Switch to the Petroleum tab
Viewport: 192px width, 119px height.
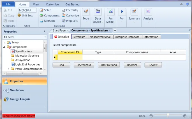click(x=79, y=37)
